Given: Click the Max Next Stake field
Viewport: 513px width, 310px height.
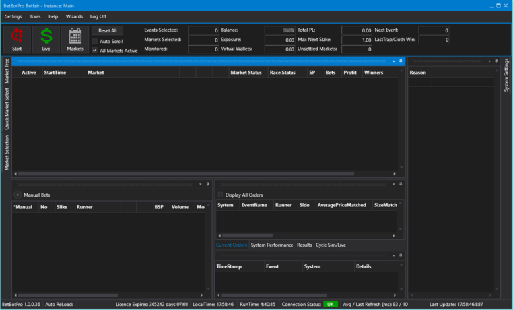Looking at the screenshot, I should tap(357, 40).
